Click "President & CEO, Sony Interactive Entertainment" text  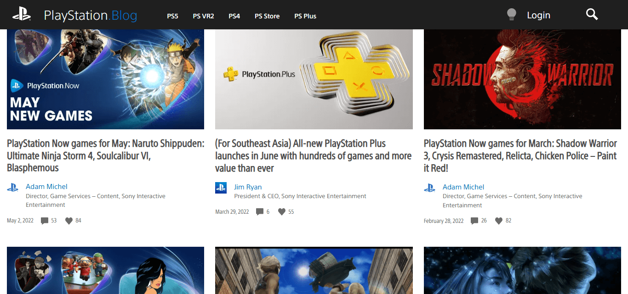300,196
